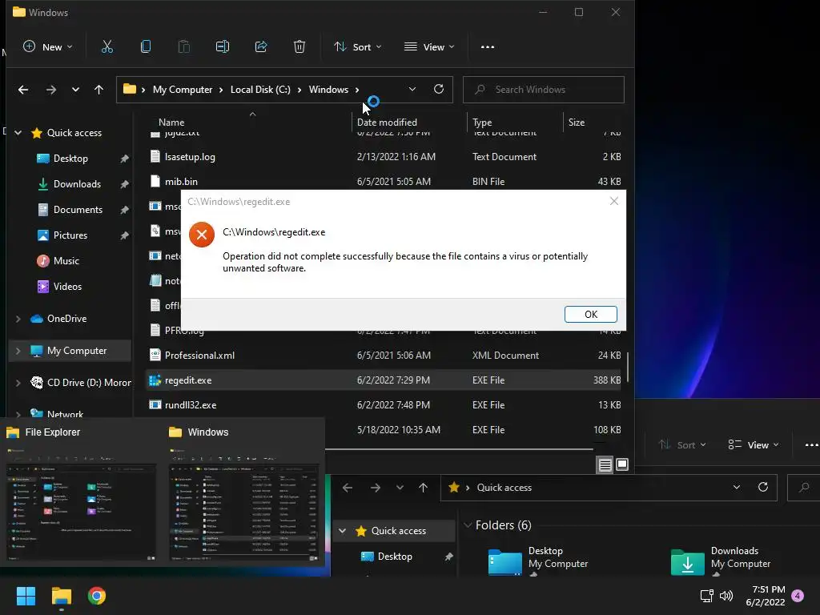Screen dimensions: 820x615
Task: Refresh the Windows folder listing
Action: (439, 89)
